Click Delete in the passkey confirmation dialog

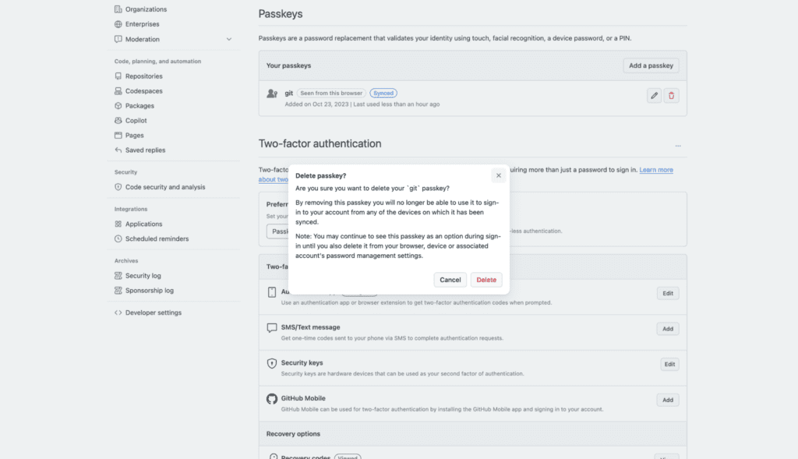point(486,279)
